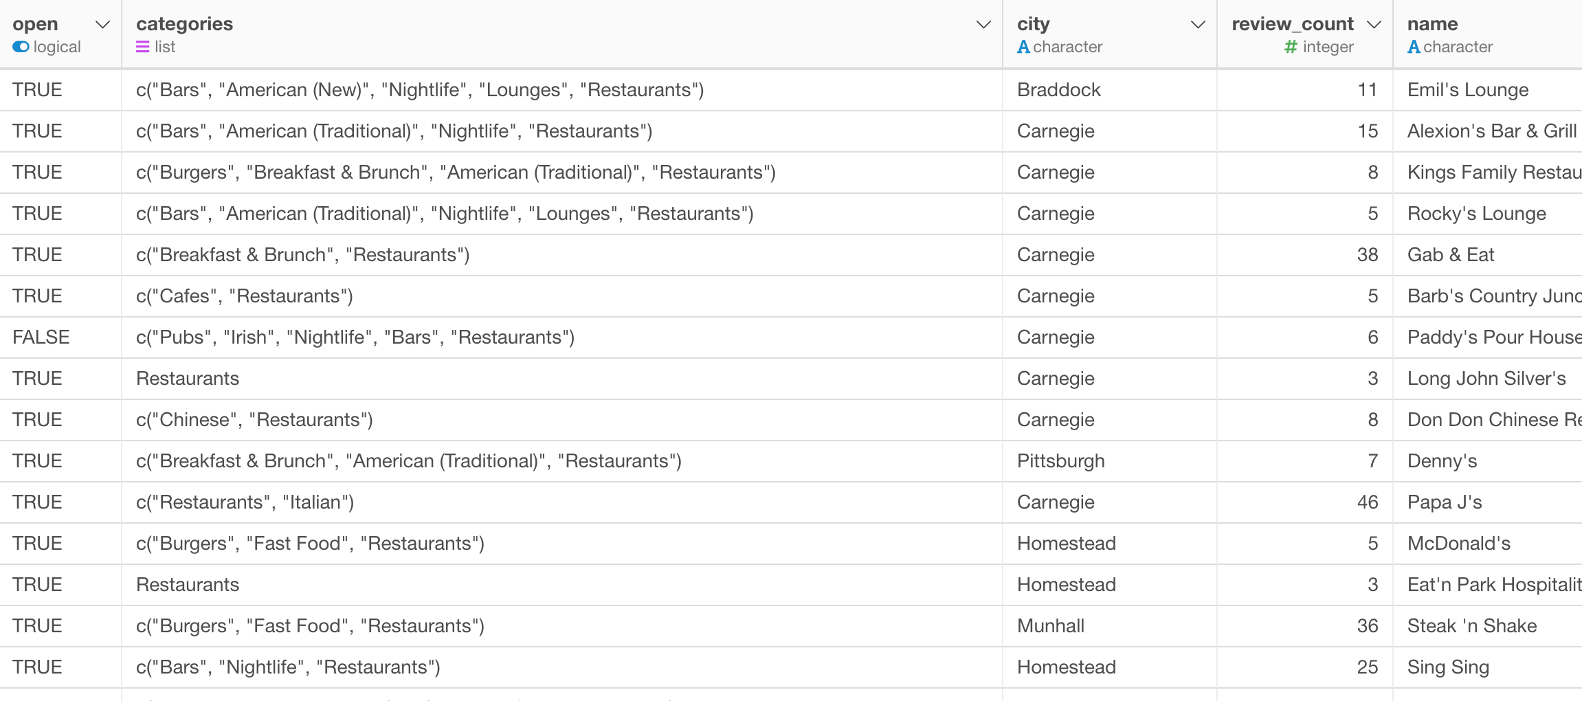Select the Emil's Lounge name cell
This screenshot has height=701, width=1582.
tap(1488, 90)
